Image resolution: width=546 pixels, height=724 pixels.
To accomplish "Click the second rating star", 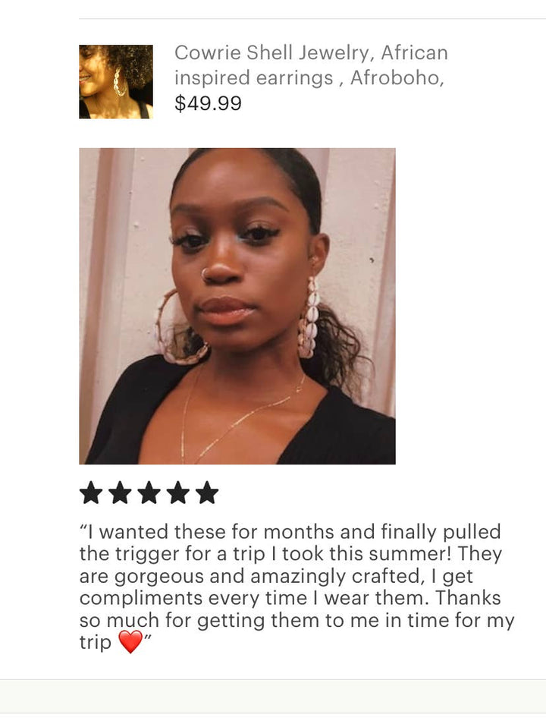I will coord(120,493).
